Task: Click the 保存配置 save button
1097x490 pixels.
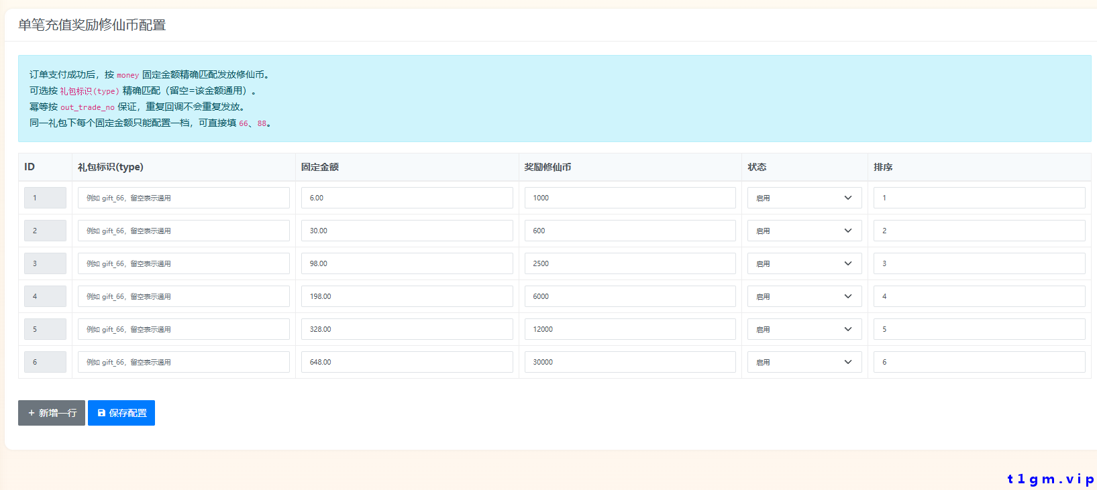Action: [x=121, y=413]
